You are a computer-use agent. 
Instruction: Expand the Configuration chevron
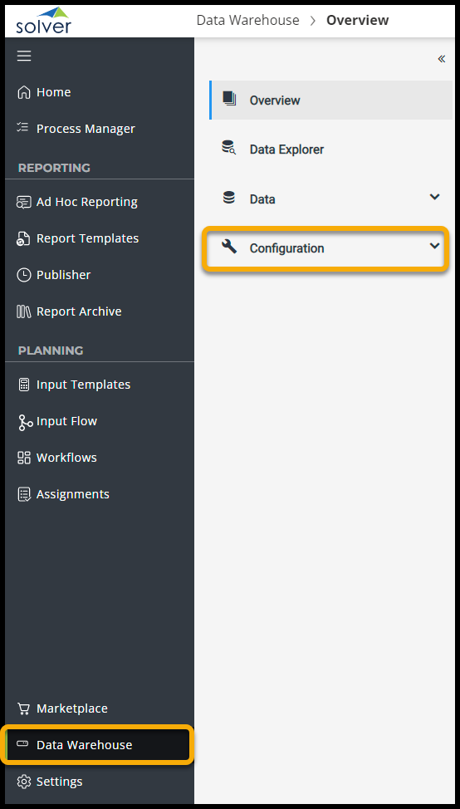click(x=435, y=246)
